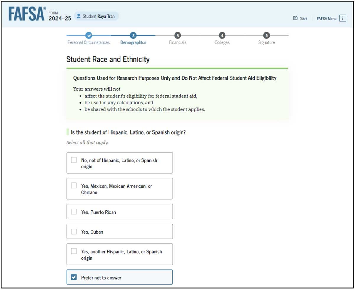Click the student avatar icon beside Raya Tran

pyautogui.click(x=78, y=16)
